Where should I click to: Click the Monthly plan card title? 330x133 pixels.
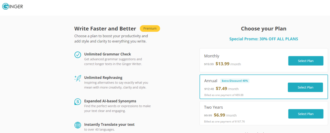[211, 56]
